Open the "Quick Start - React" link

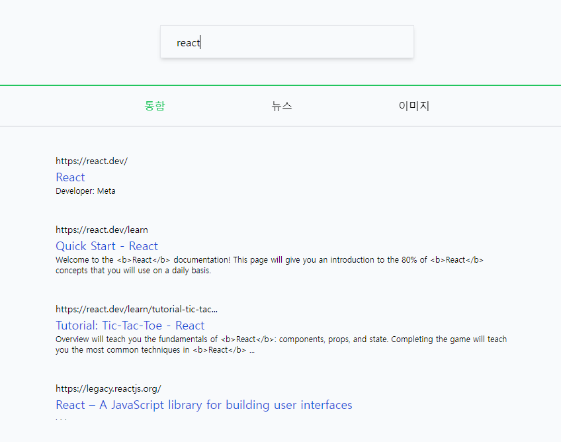[107, 246]
